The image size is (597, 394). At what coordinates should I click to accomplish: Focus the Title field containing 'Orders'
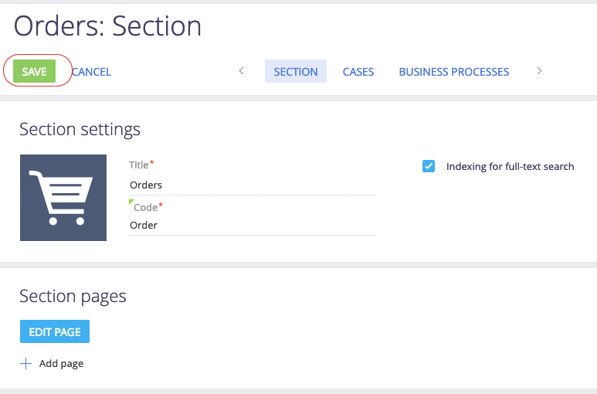(252, 185)
